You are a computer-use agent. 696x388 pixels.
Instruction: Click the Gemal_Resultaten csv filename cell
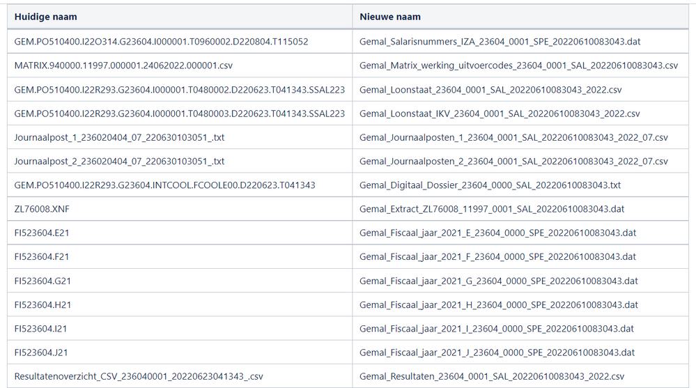pyautogui.click(x=492, y=377)
